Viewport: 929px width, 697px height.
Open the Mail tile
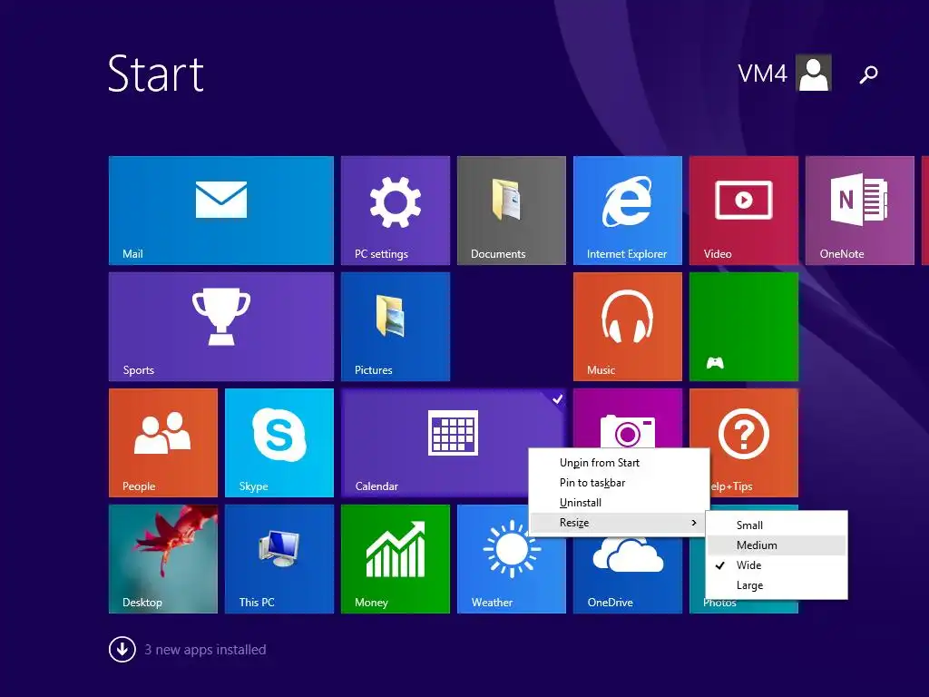221,211
